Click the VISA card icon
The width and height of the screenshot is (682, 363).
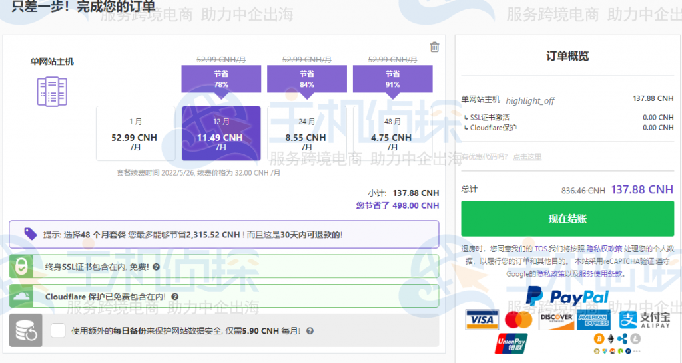481,320
